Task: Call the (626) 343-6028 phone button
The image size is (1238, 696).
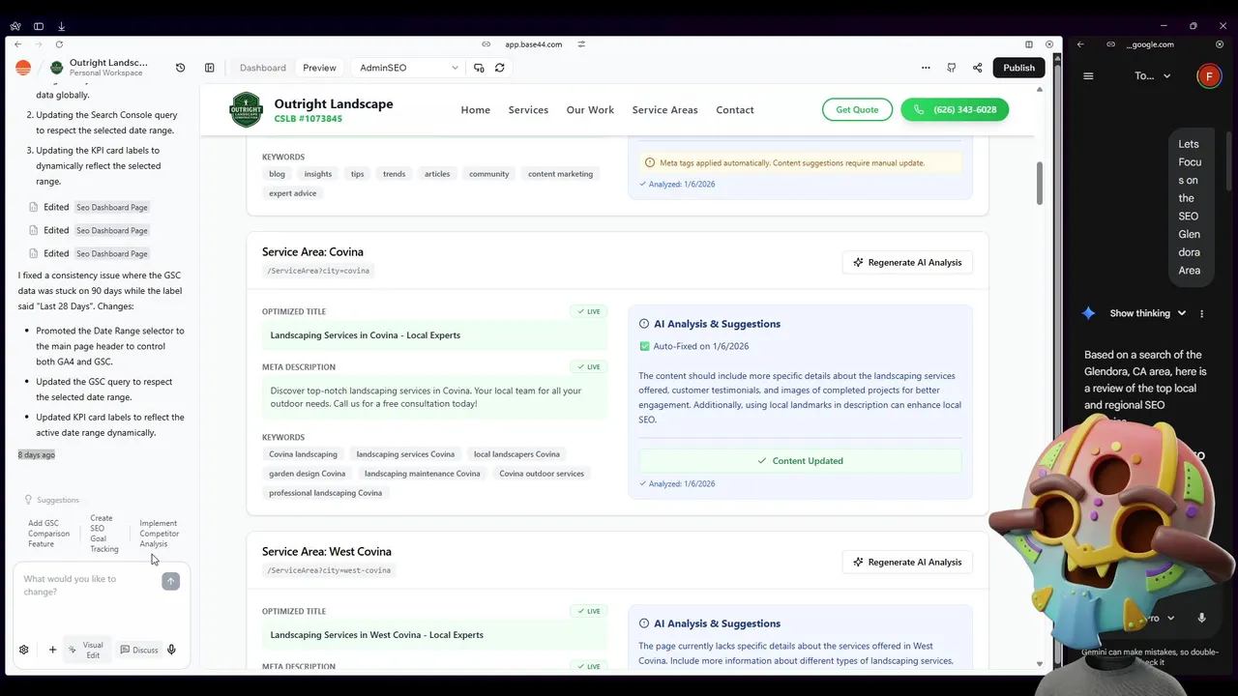Action: [x=955, y=109]
